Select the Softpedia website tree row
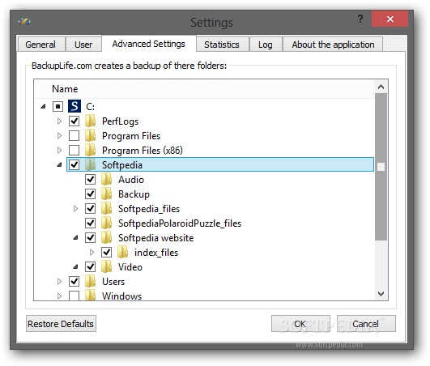Image resolution: width=430 pixels, height=366 pixels. tap(155, 238)
